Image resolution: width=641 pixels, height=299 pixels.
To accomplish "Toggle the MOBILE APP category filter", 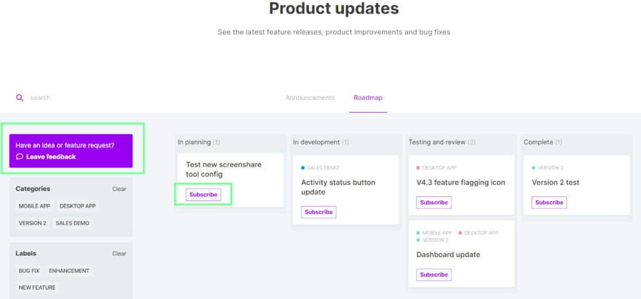I will point(34,206).
